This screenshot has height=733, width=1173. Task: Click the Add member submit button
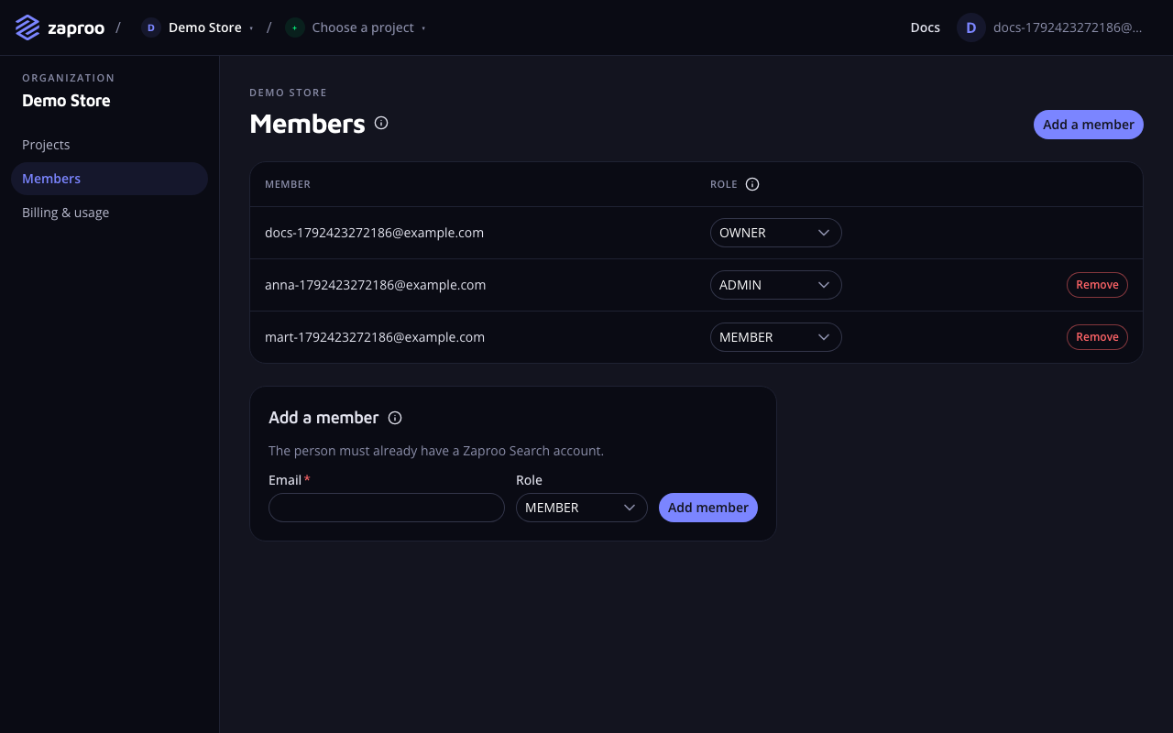(708, 508)
